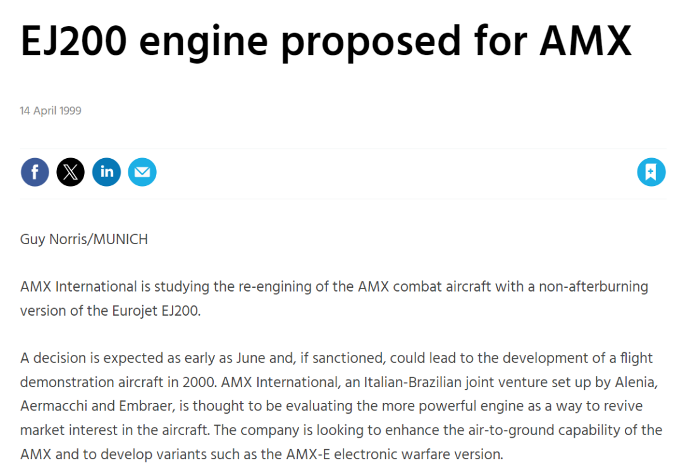Image resolution: width=683 pixels, height=475 pixels.
Task: Click the word MUNICH in the byline
Action: (121, 239)
